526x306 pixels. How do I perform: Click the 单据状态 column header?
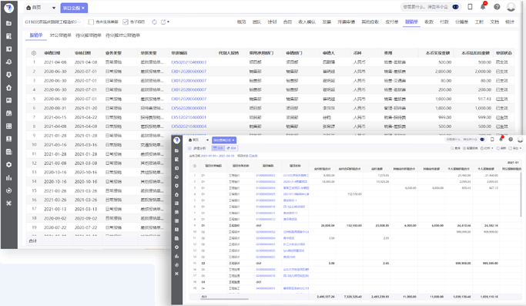504,53
